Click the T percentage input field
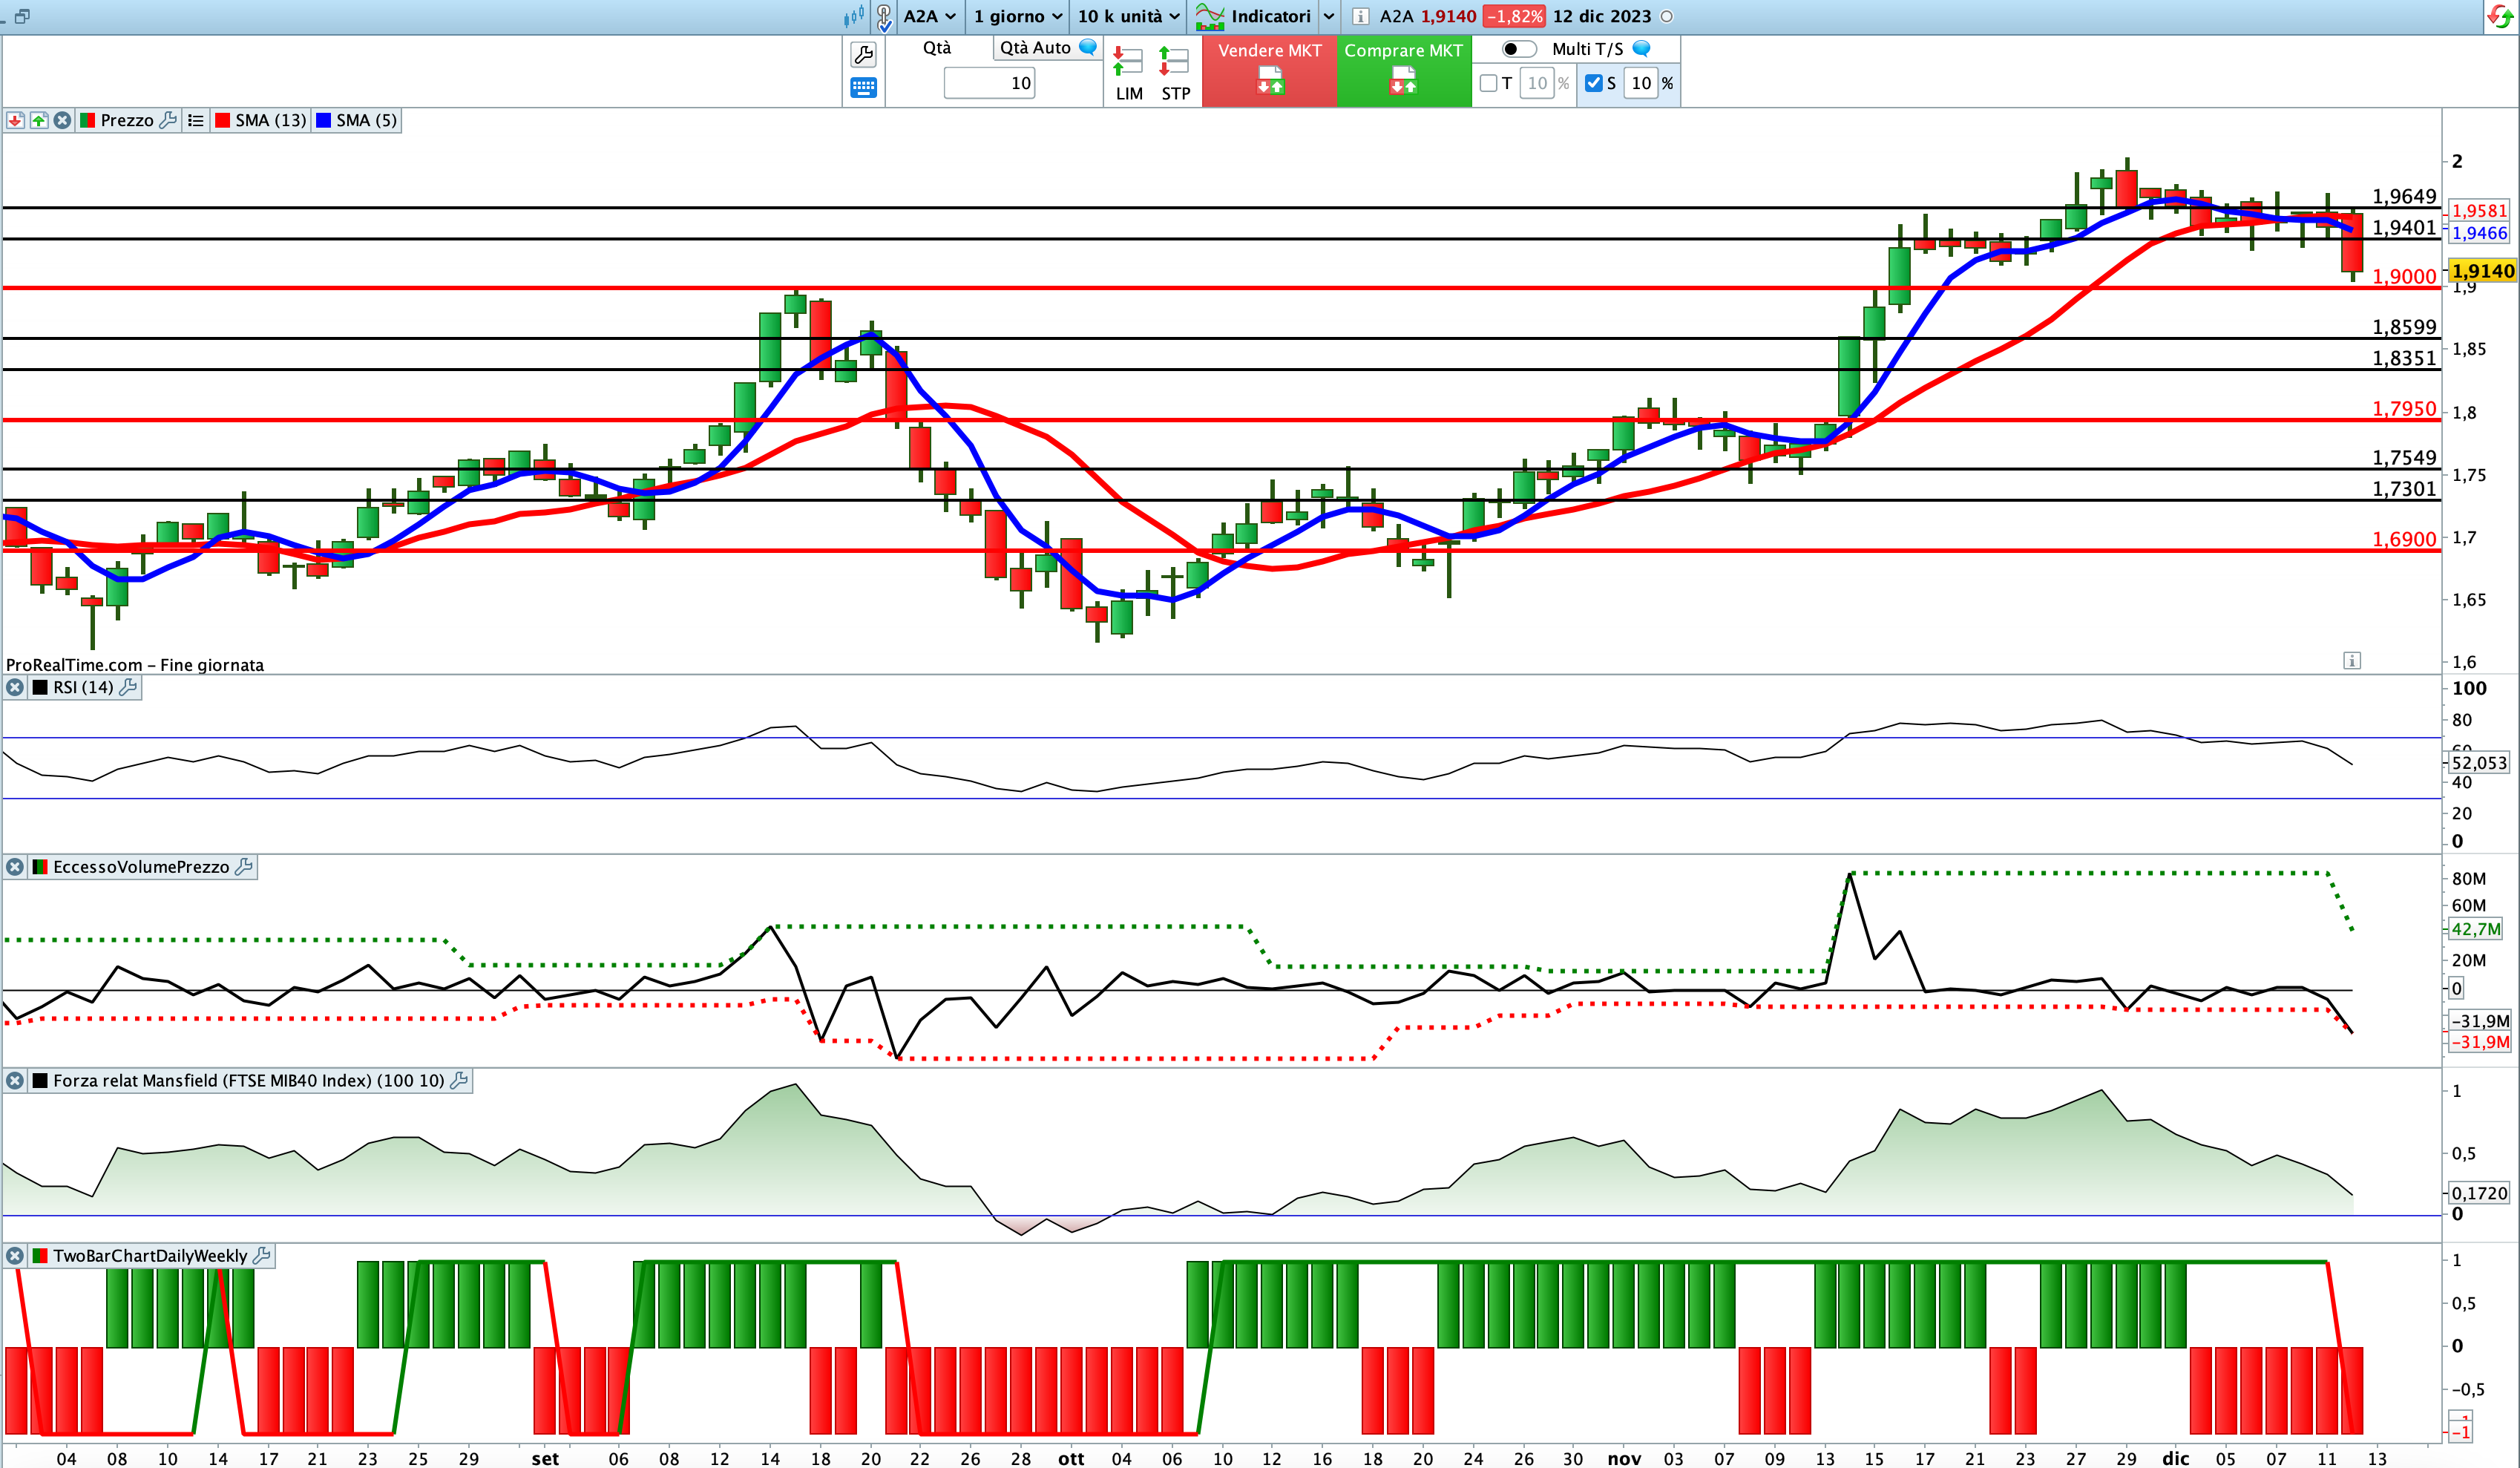This screenshot has height=1468, width=2520. (x=1537, y=83)
